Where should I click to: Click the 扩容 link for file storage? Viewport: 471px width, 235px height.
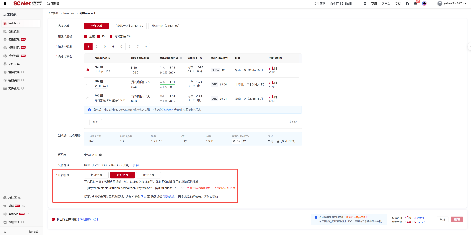pyautogui.click(x=136, y=165)
